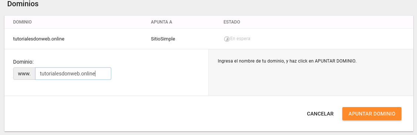417x135 pixels.
Task: Click the empty right side of the domain row
Action: [x=332, y=39]
